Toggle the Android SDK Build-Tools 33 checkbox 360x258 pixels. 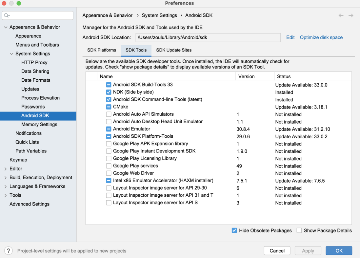point(109,85)
